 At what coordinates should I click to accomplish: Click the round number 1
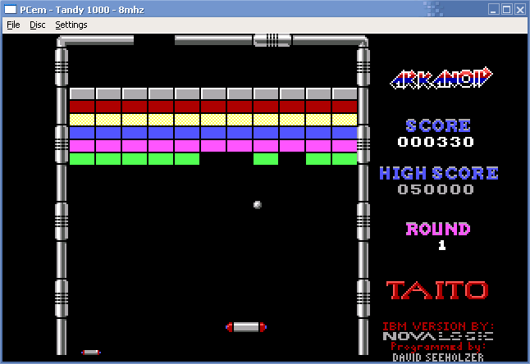(x=441, y=245)
